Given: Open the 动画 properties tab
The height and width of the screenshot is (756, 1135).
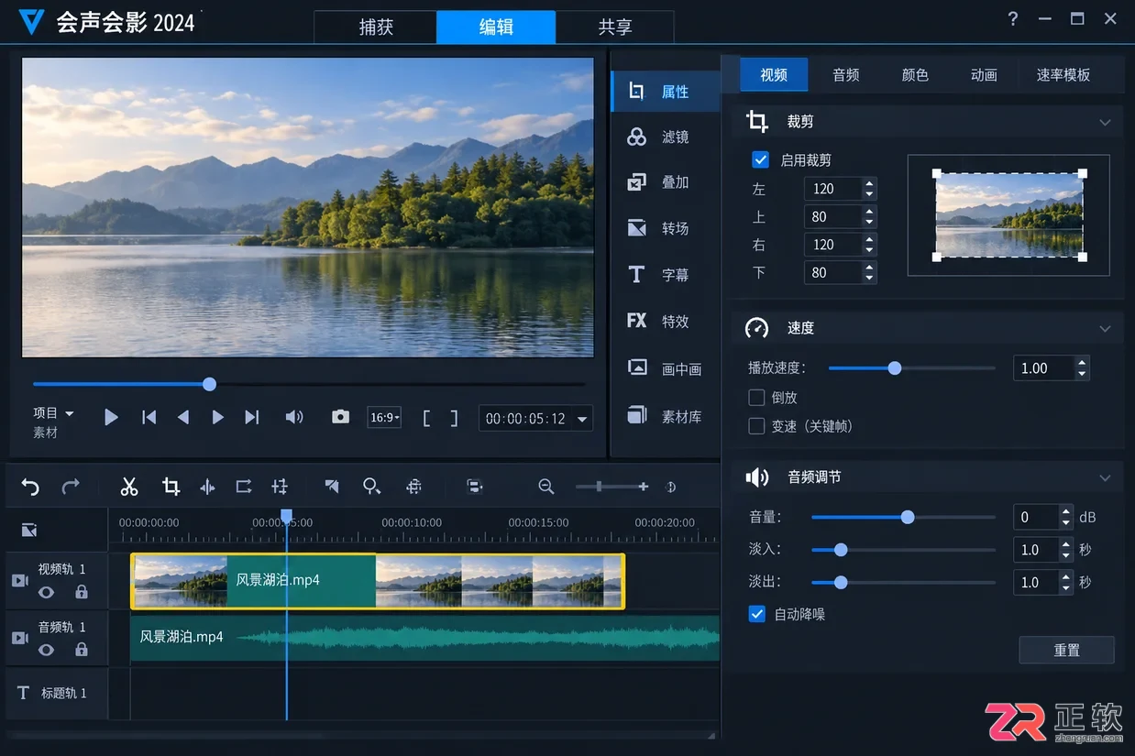Looking at the screenshot, I should coord(984,75).
